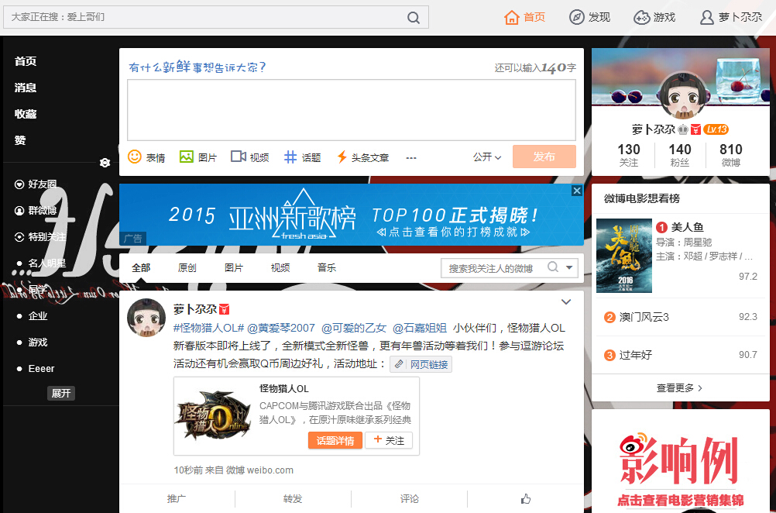776x513 pixels.
Task: Show more post options via the ellipsis icon
Action: pyautogui.click(x=410, y=158)
